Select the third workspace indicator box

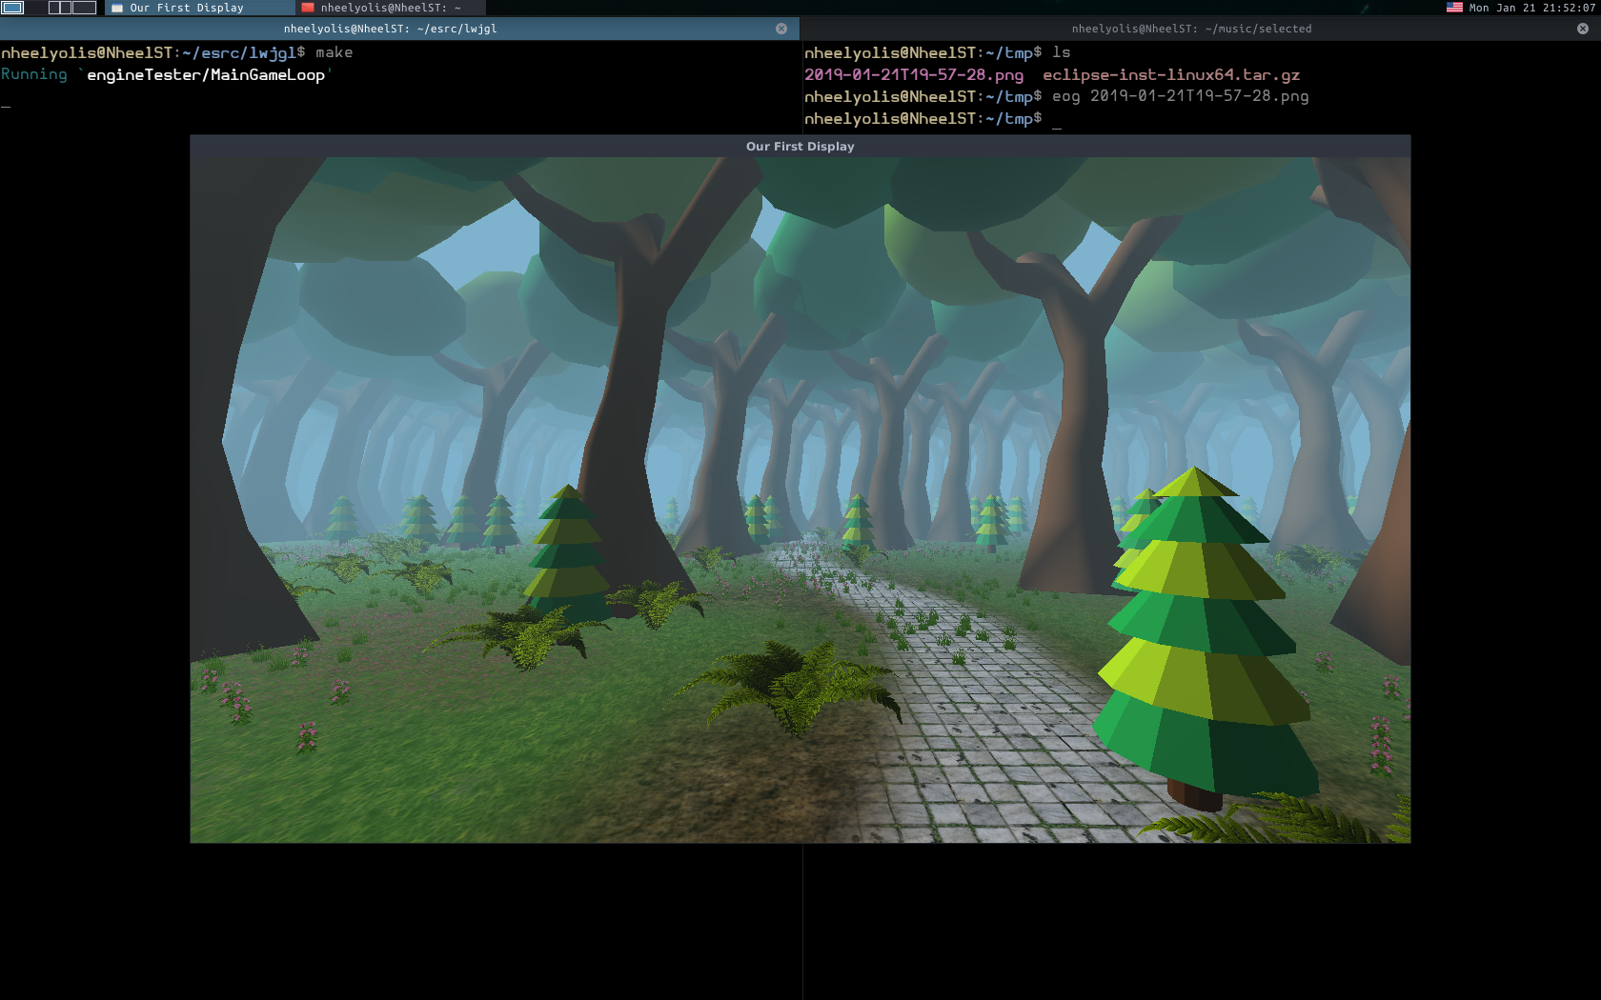(85, 8)
